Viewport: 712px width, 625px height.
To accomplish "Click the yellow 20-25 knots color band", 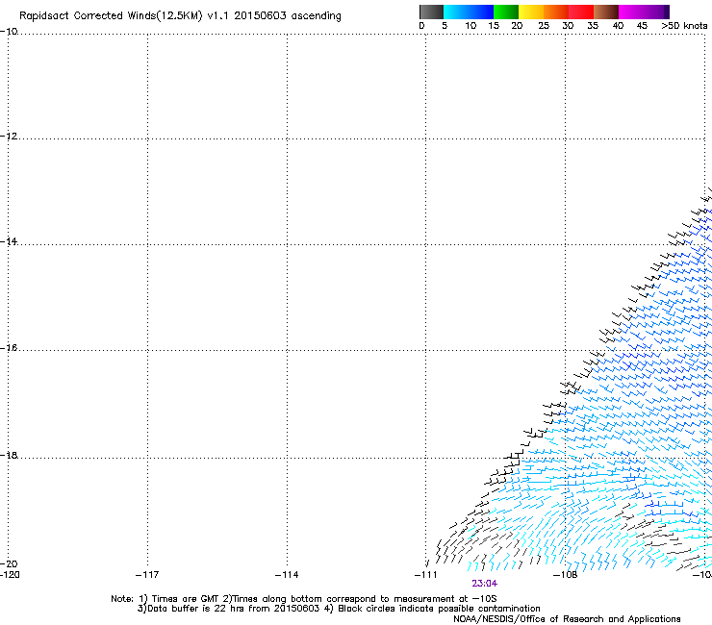I will (531, 12).
